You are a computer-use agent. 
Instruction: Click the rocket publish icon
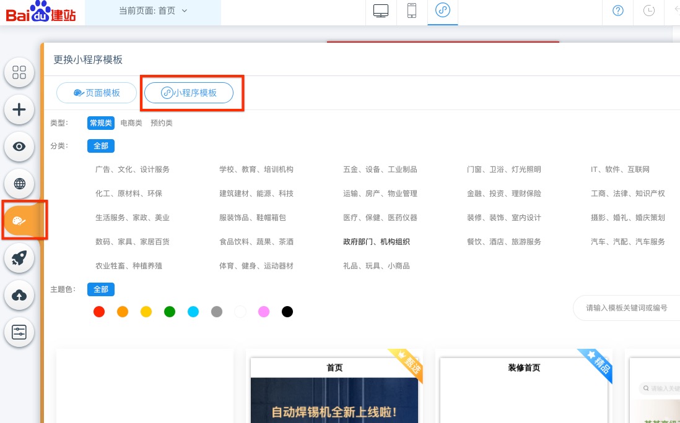point(19,258)
